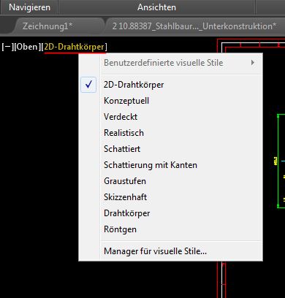The width and height of the screenshot is (285, 298).
Task: Open the [Oben] viewport view control
Action: click(x=27, y=47)
